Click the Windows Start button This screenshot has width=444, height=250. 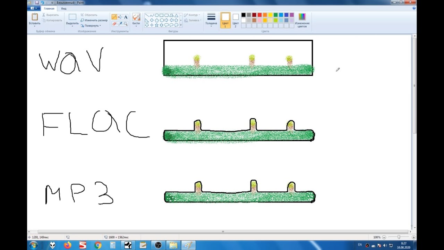pos(34,245)
